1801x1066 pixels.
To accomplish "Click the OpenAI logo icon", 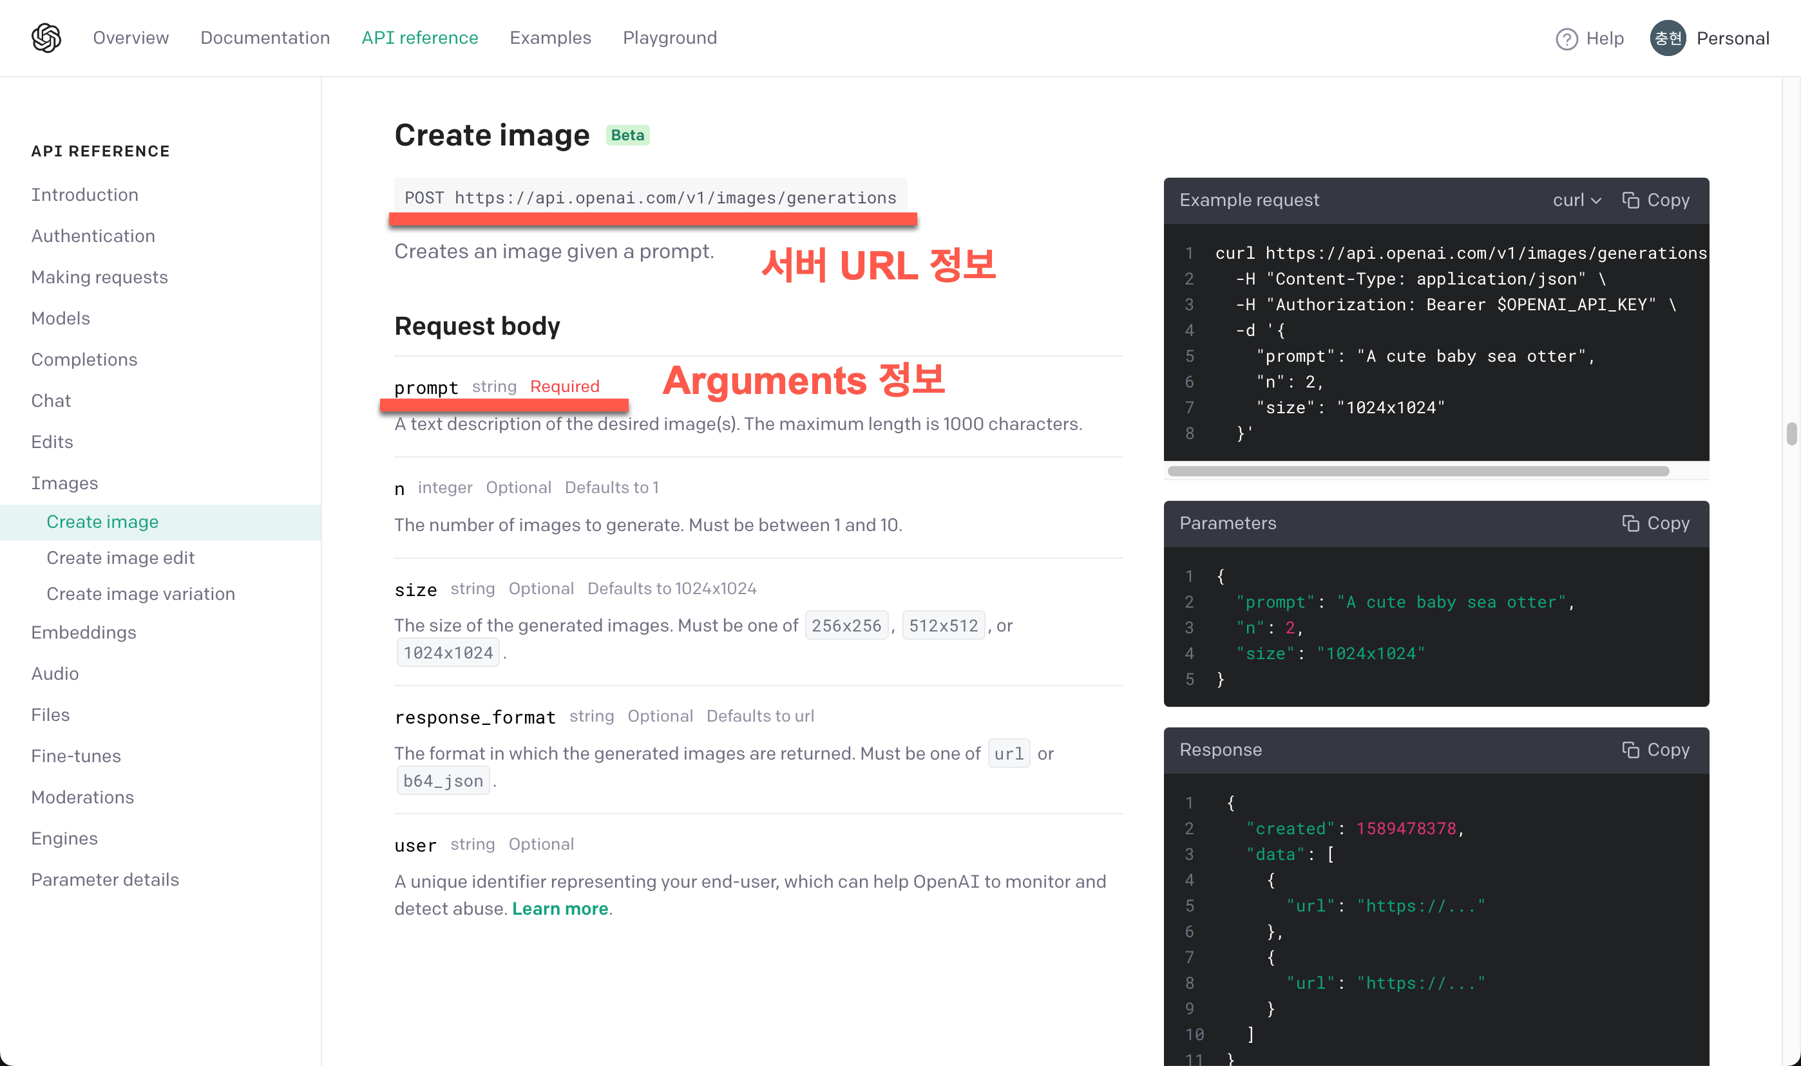I will tap(46, 37).
